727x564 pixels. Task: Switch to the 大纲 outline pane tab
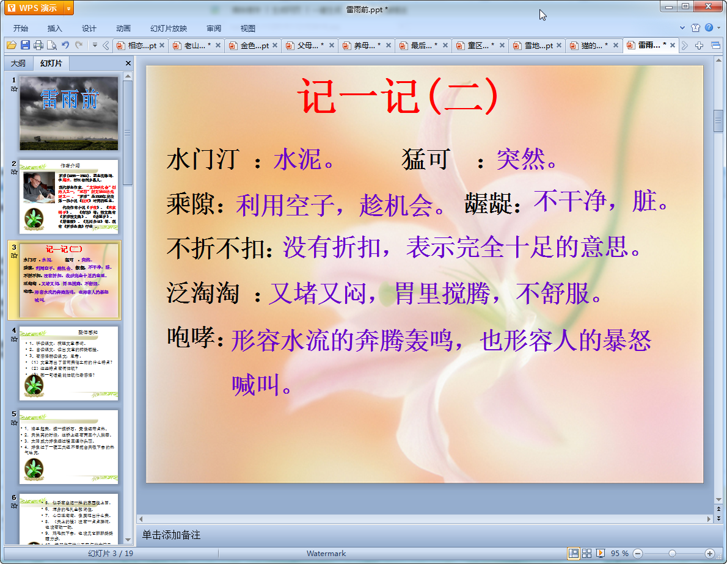click(x=18, y=63)
